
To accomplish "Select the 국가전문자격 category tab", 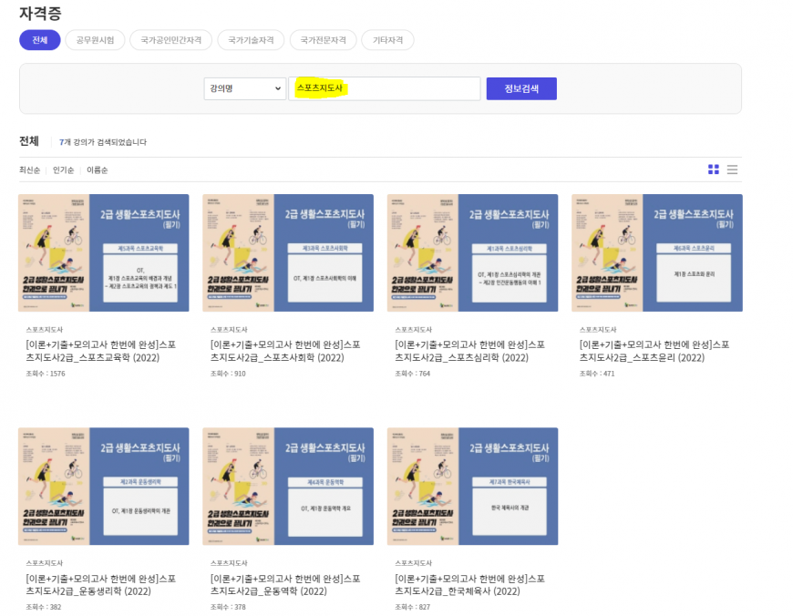I will [x=323, y=40].
